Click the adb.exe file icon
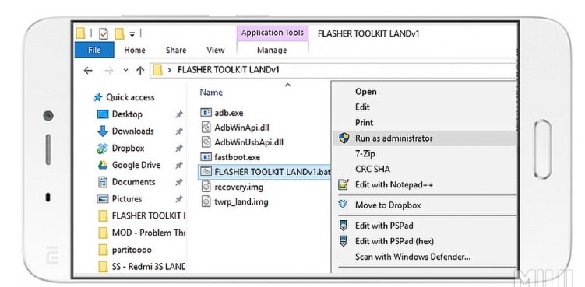This screenshot has width=585, height=287. click(x=206, y=112)
